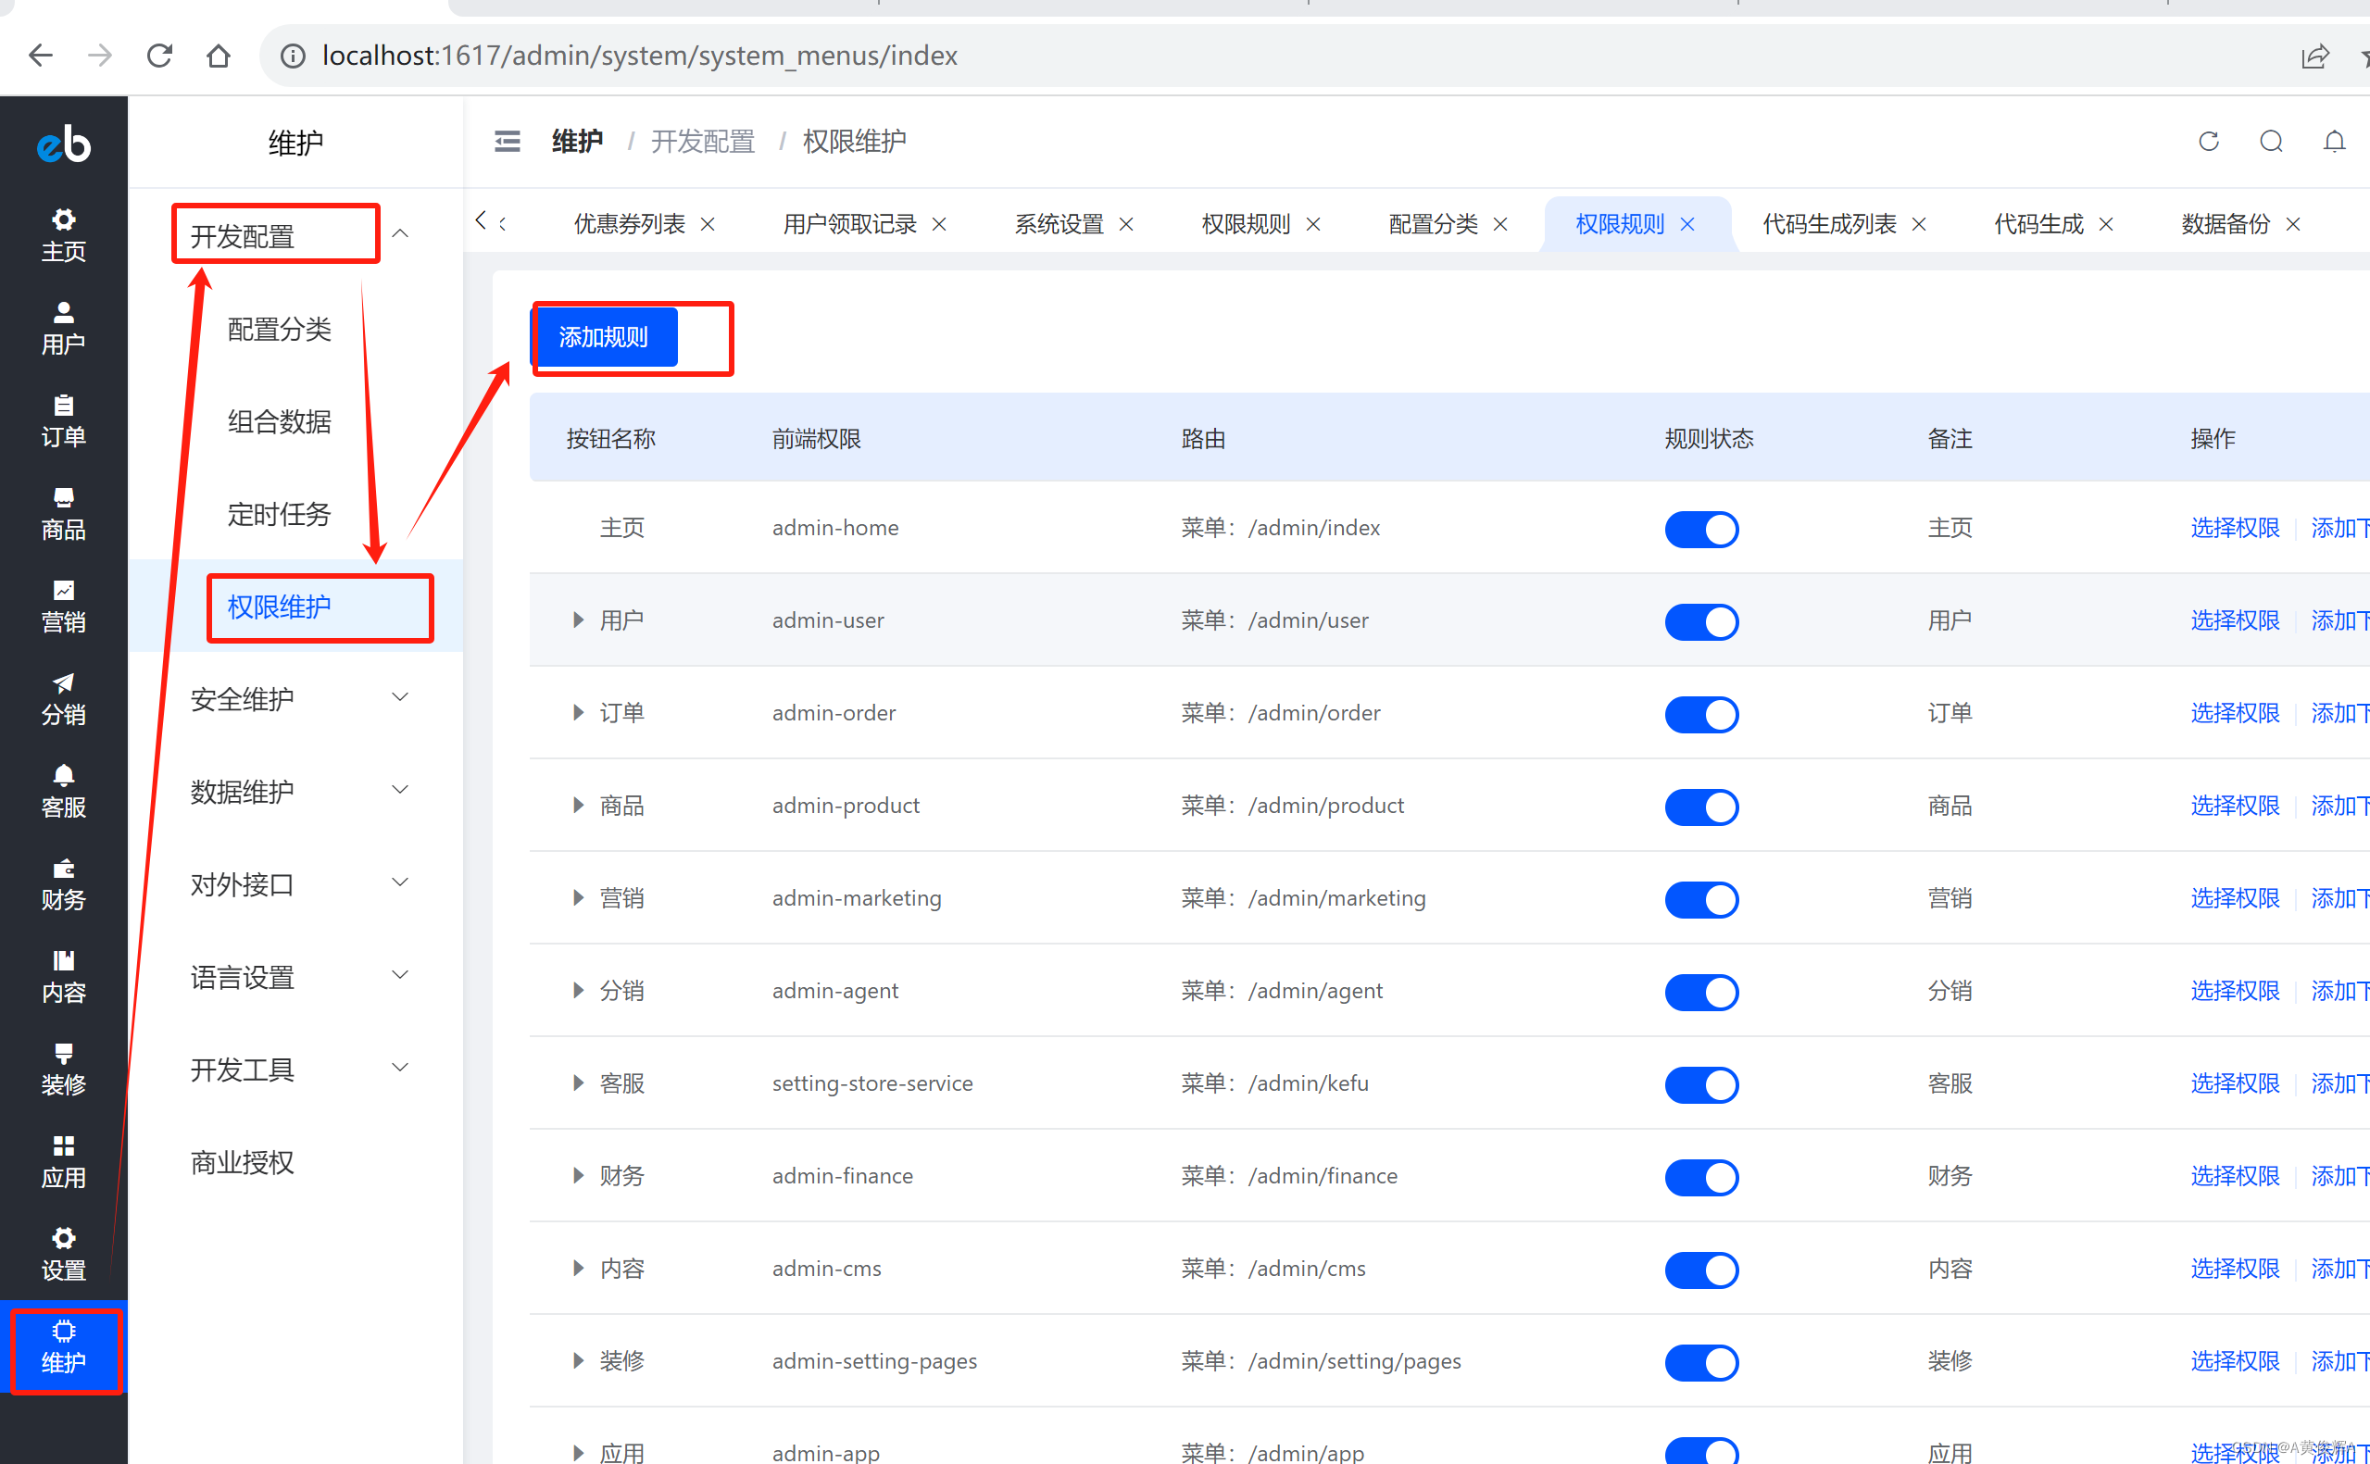Viewport: 2370px width, 1464px height.
Task: Open the 财务 wallet icon section
Action: [63, 883]
